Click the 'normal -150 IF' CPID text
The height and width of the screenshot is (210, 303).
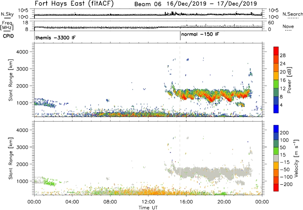coord(200,34)
